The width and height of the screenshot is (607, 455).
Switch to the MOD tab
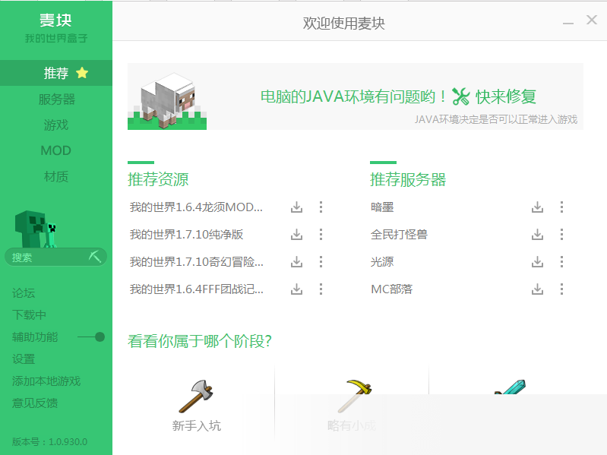pyautogui.click(x=56, y=150)
